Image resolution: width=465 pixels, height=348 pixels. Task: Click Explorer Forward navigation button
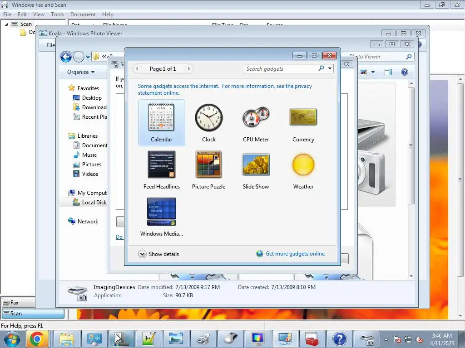coord(79,57)
